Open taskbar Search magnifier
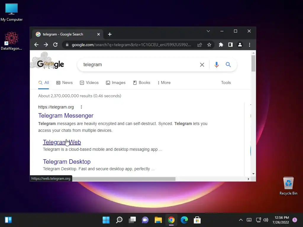Screen dimensions: 303x227 click(x=119, y=220)
